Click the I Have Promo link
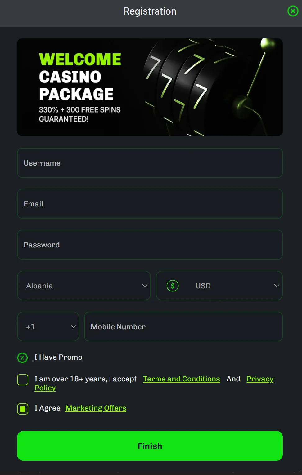 tap(58, 357)
